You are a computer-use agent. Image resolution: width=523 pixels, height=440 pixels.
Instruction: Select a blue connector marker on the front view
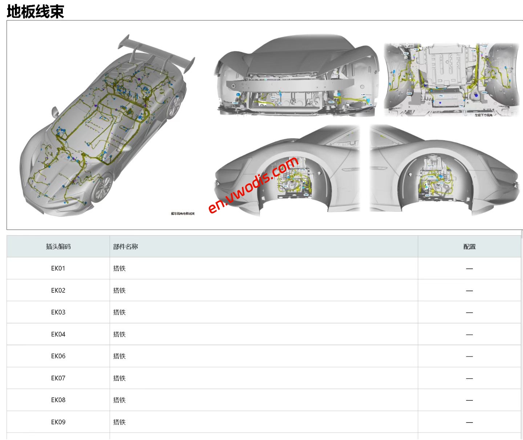pyautogui.click(x=238, y=95)
